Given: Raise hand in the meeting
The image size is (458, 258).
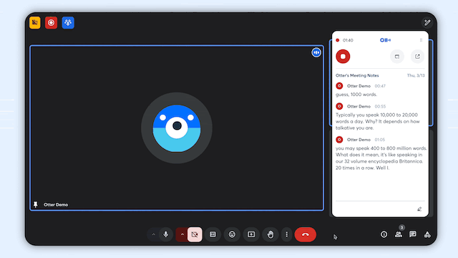Looking at the screenshot, I should point(271,234).
